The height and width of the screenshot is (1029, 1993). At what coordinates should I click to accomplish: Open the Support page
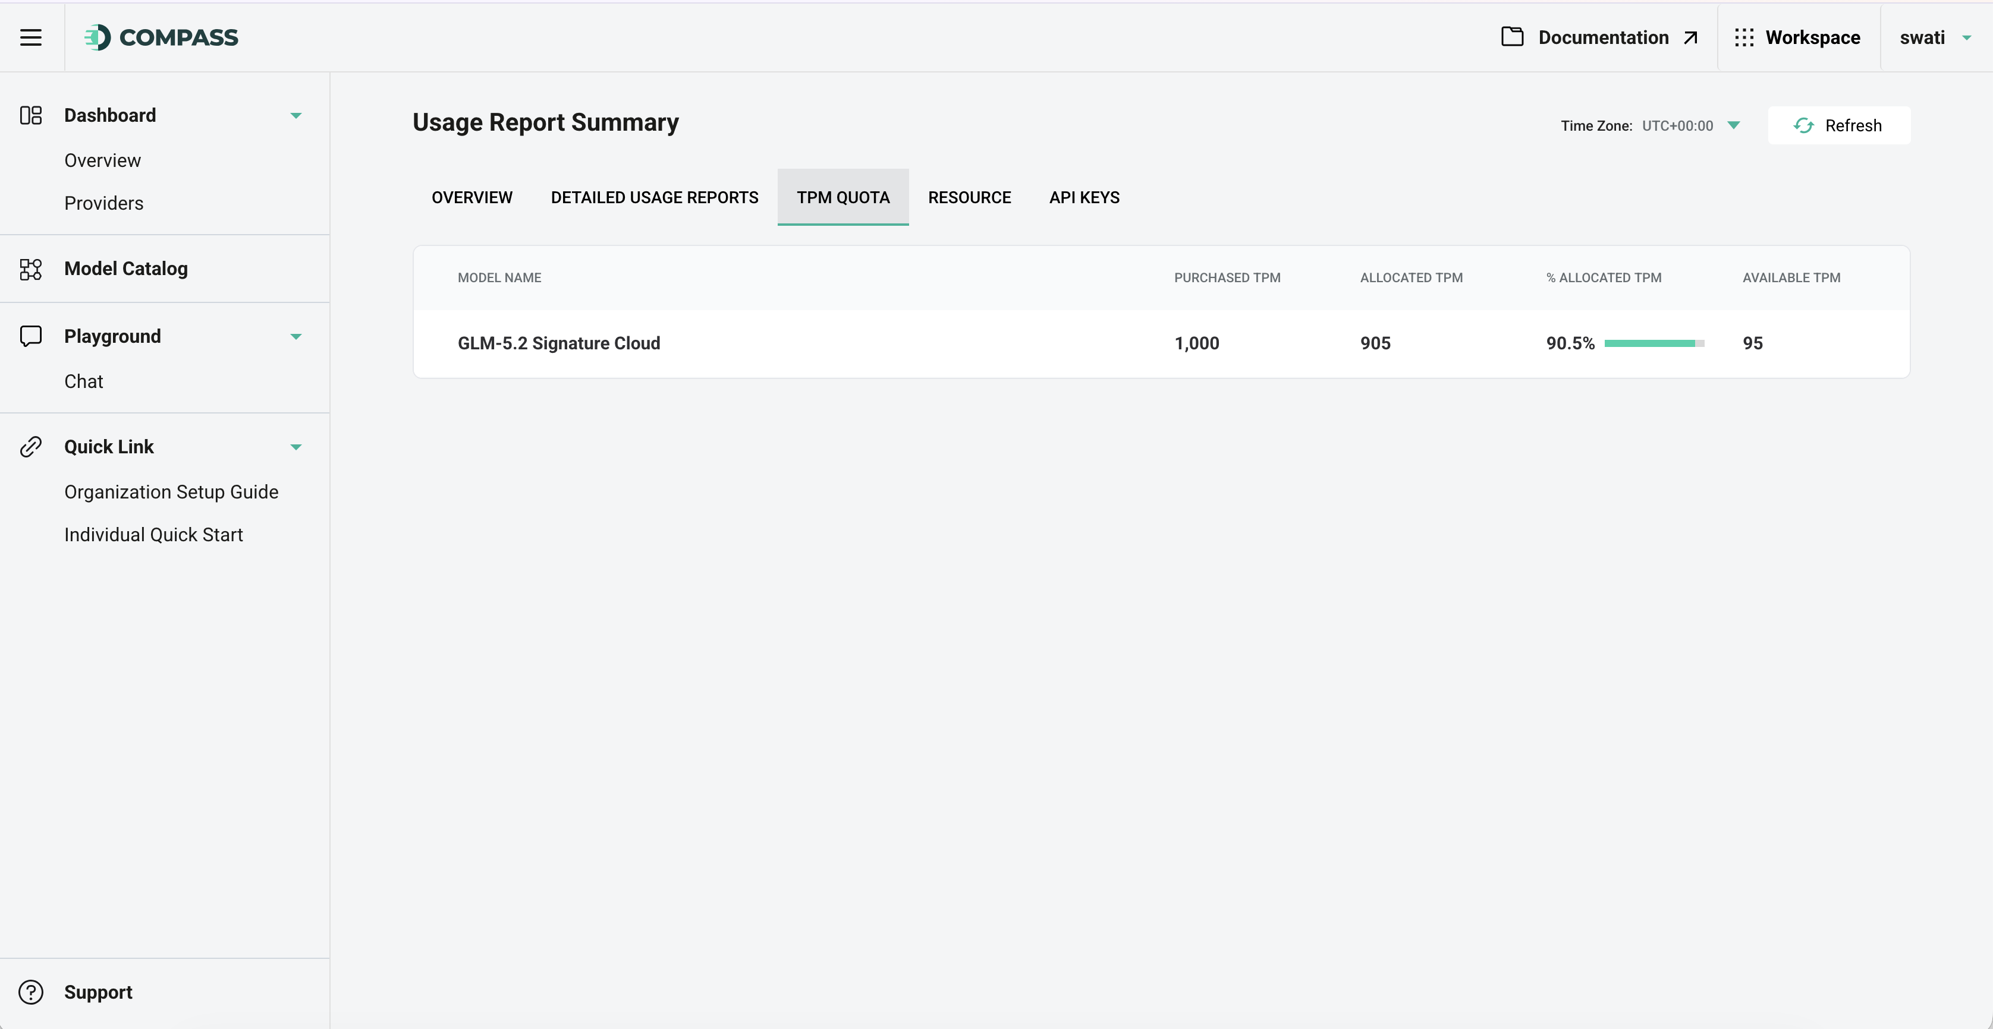pyautogui.click(x=98, y=992)
